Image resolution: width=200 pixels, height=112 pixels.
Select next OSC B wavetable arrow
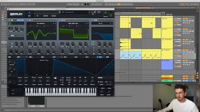(x=88, y=23)
